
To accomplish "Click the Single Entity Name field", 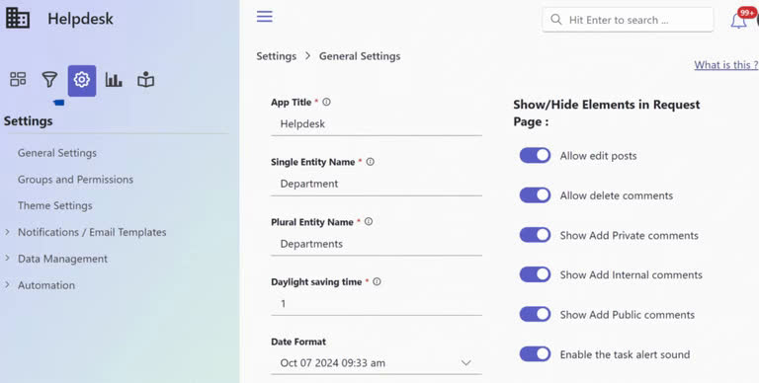I will click(377, 184).
